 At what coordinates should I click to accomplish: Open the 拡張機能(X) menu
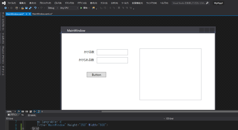pos(137,3)
